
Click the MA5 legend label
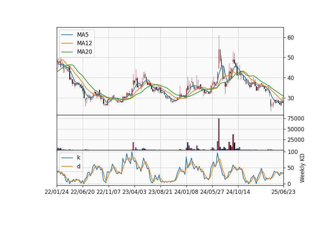[x=83, y=35]
